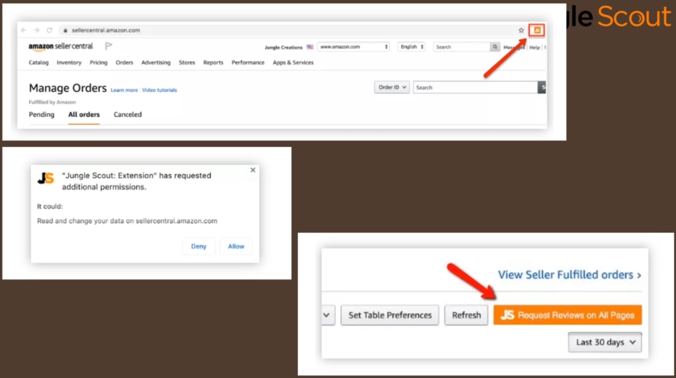The width and height of the screenshot is (676, 378).
Task: Click the 'Read and change your data' permission text
Action: (127, 221)
